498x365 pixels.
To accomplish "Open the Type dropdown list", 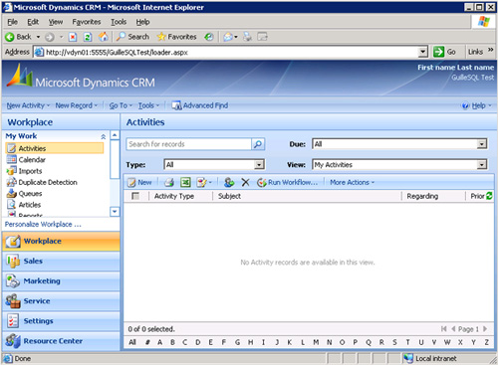I will [259, 165].
